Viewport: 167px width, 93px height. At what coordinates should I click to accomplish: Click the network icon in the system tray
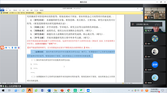tap(132, 90)
